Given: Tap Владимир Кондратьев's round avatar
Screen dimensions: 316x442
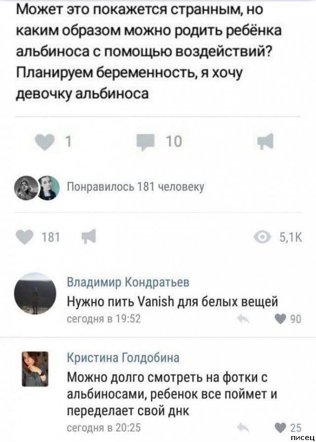Looking at the screenshot, I should click(x=35, y=294).
